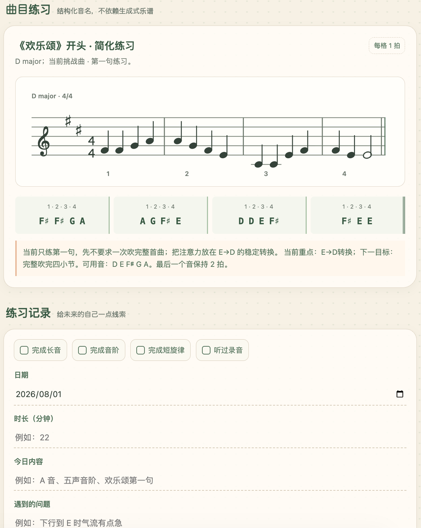Tick the 听过录音 checkbox
The image size is (421, 528).
[x=206, y=350]
